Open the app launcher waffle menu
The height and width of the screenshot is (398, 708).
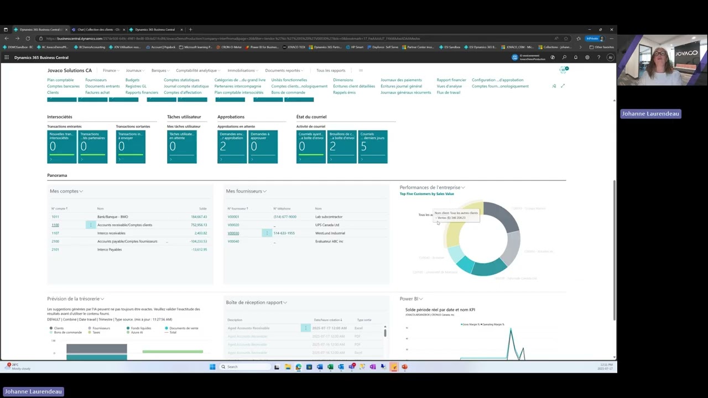tap(7, 57)
